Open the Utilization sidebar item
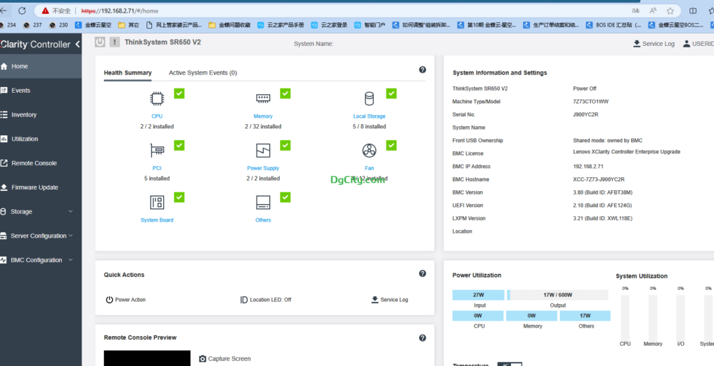Image resolution: width=714 pixels, height=366 pixels. [41, 139]
